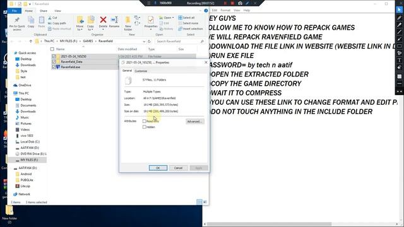Image resolution: width=404 pixels, height=227 pixels.
Task: Click Select none in ribbon
Action: pyautogui.click(x=188, y=23)
